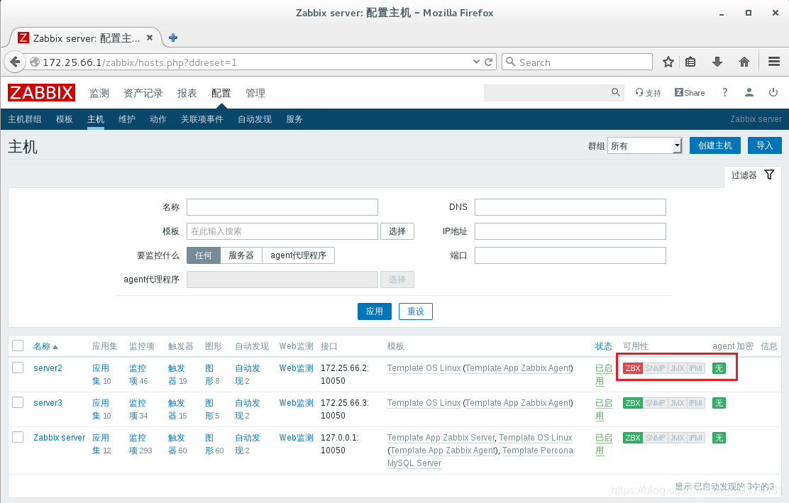Click the logout power icon

(773, 92)
